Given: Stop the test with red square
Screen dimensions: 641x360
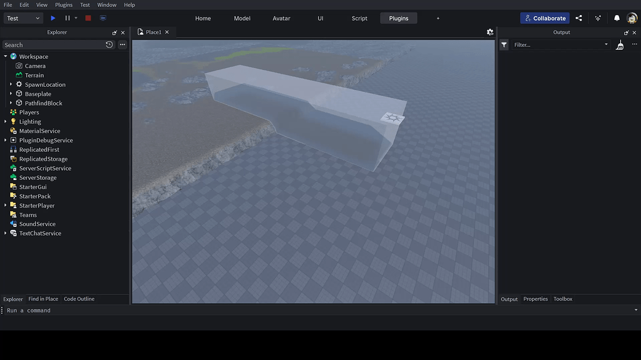Looking at the screenshot, I should click(88, 18).
